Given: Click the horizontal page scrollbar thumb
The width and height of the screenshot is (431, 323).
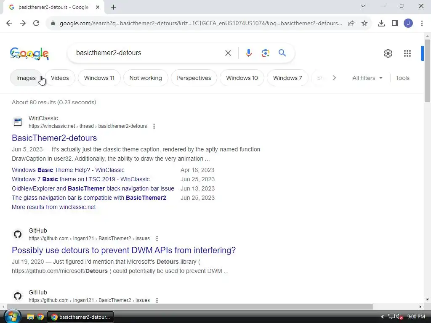Looking at the screenshot, I should click(x=190, y=307).
